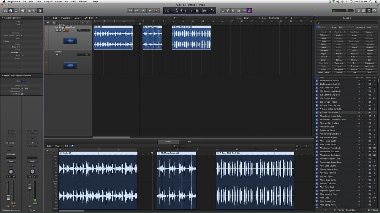Open the Note Pad button
380x213 pixels.
tap(363, 11)
